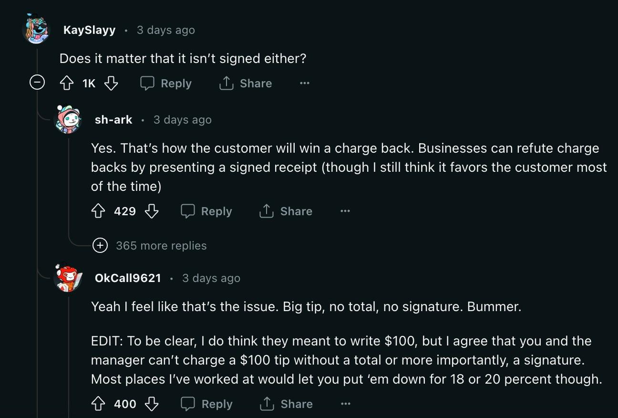Open more options for KaySlayy's comment

(305, 84)
